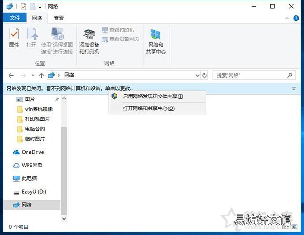304x235 pixels.
Task: Collapse the ribbon with the up chevron
Action: (287, 18)
